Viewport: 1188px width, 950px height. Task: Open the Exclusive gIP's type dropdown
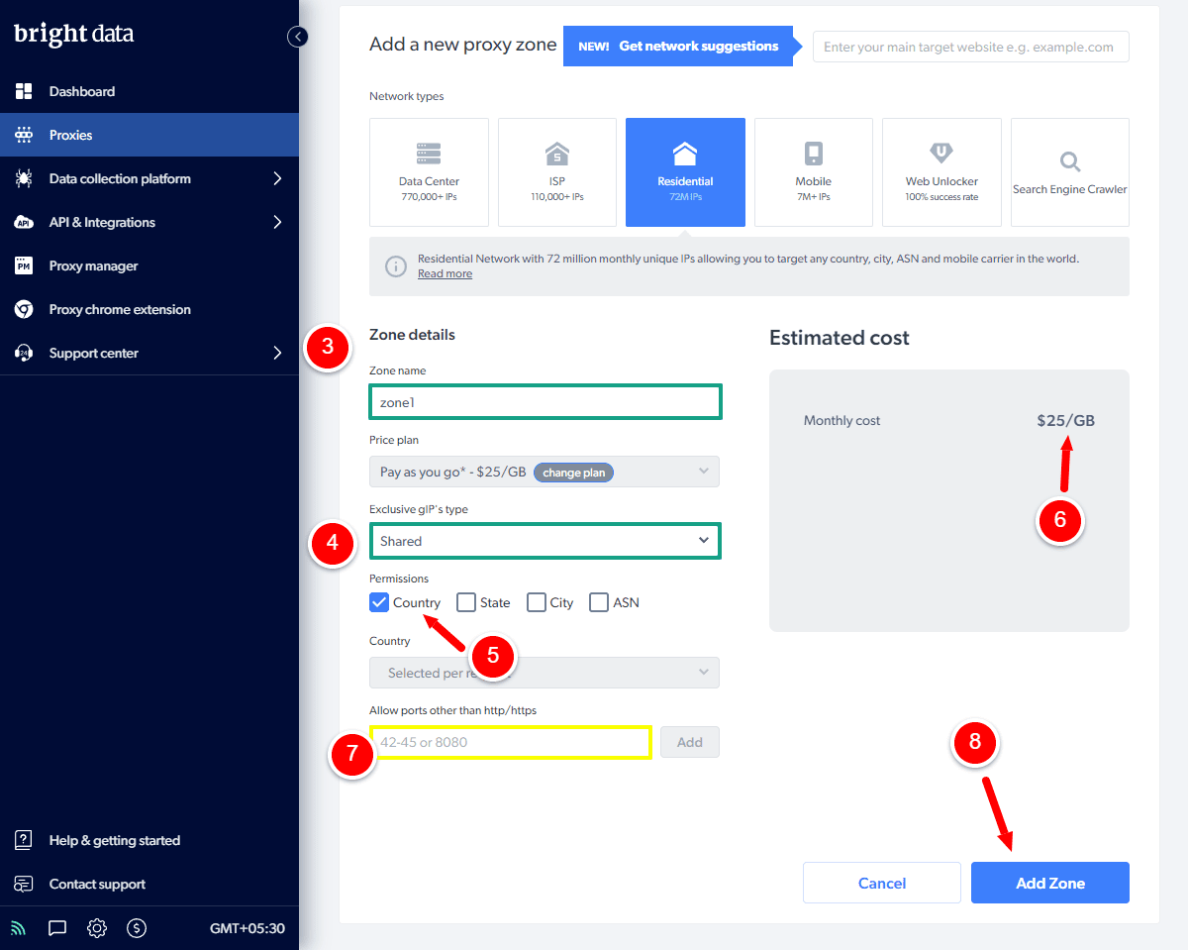544,541
